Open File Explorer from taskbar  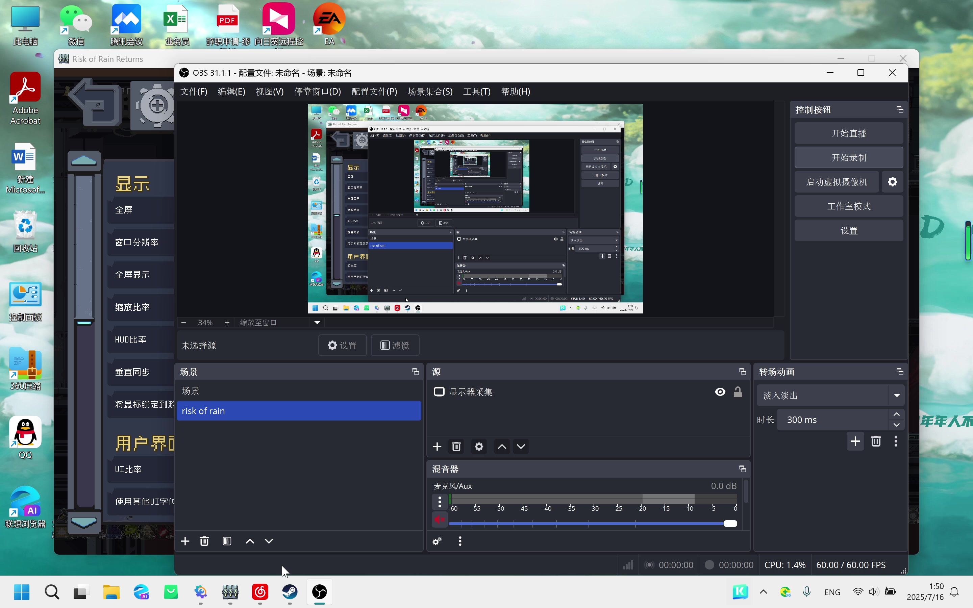(111, 592)
